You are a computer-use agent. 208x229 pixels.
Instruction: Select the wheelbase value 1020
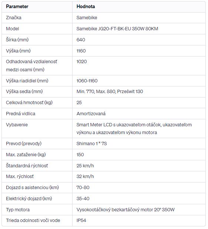pyautogui.click(x=82, y=62)
